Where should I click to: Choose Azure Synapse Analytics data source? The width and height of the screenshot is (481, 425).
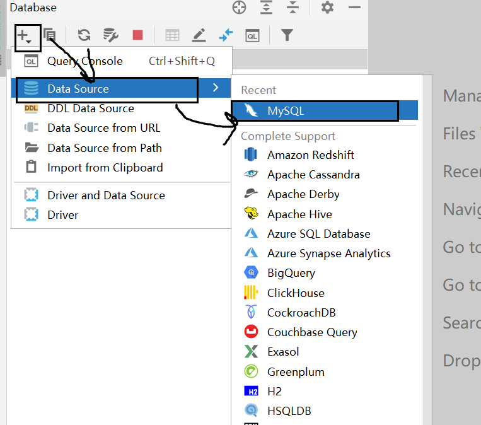(325, 253)
